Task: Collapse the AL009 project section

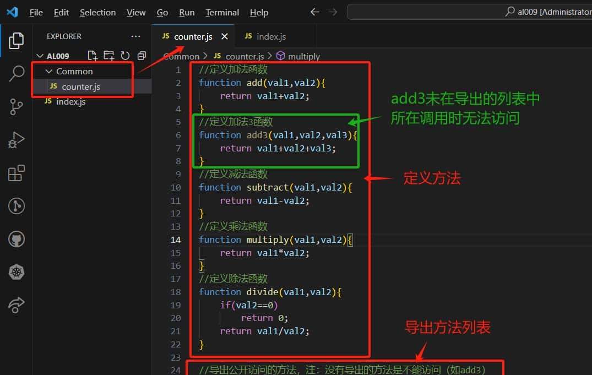Action: 40,55
